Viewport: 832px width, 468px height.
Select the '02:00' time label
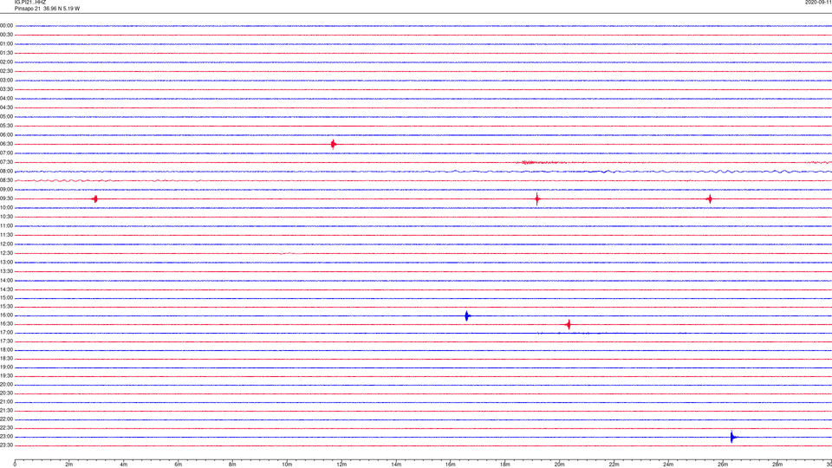pyautogui.click(x=7, y=62)
